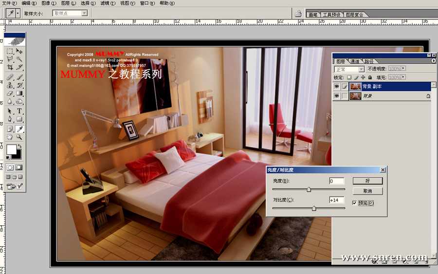Switch to Quick Mask mode button

tap(19, 167)
